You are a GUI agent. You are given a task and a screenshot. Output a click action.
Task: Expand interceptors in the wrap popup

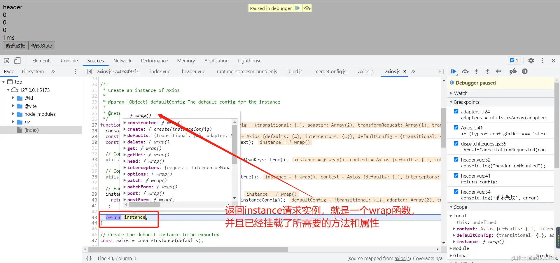click(x=125, y=168)
